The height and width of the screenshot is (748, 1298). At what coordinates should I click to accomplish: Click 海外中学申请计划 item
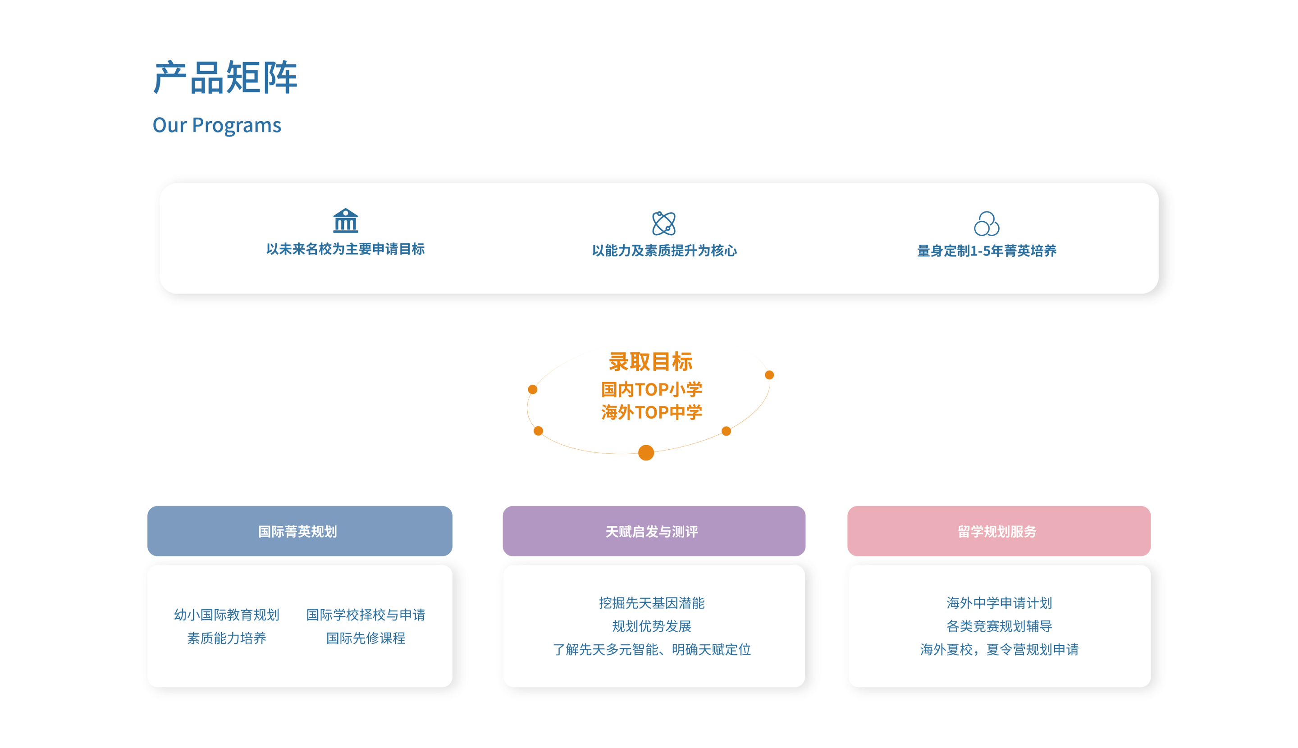click(x=999, y=602)
